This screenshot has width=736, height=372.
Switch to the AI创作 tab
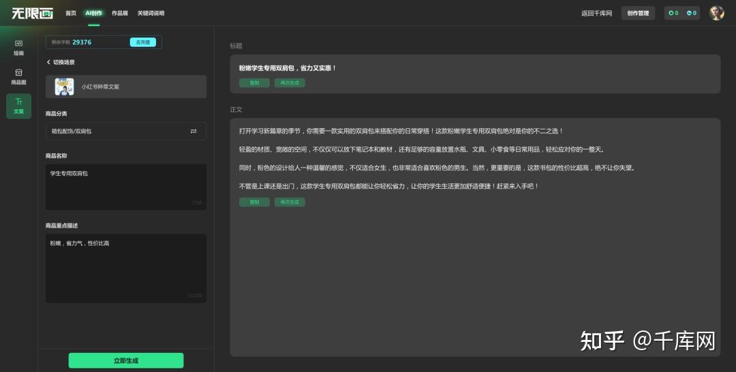click(93, 13)
